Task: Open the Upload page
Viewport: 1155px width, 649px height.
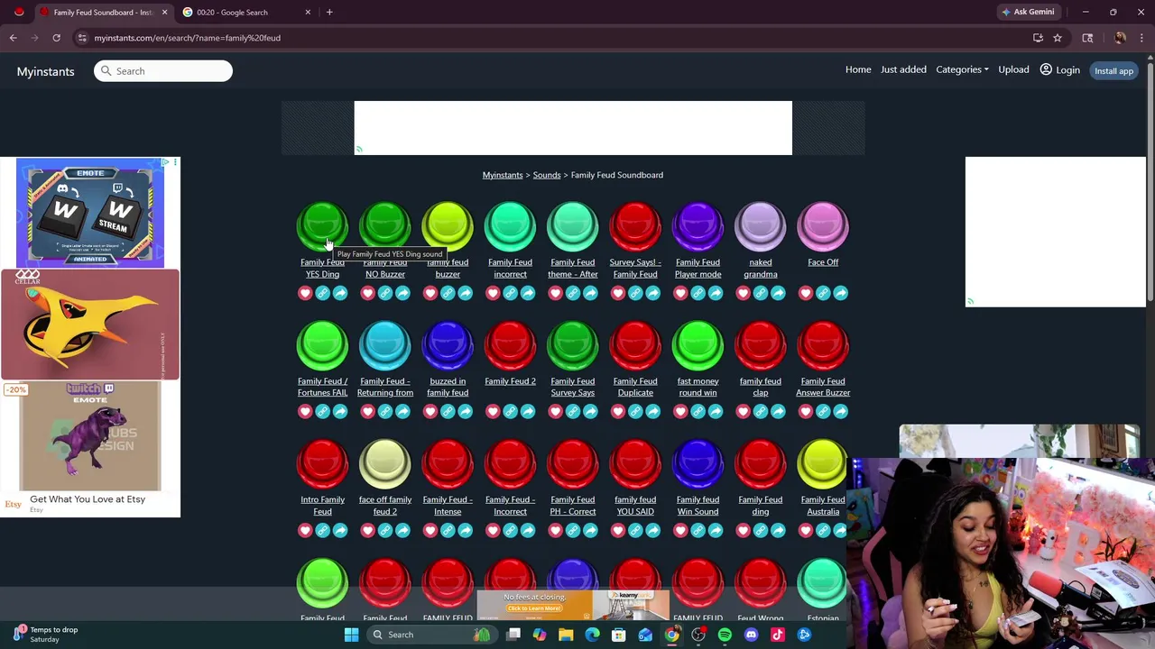Action: pos(1013,69)
